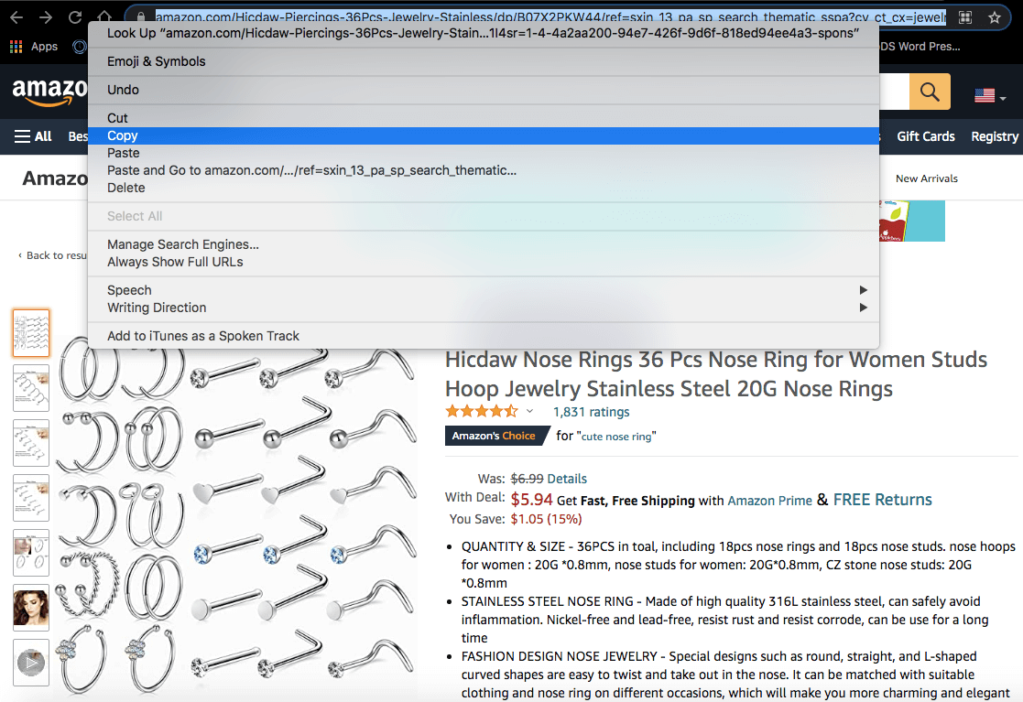Choose Cut from the context menu
This screenshot has height=702, width=1023.
pos(484,118)
